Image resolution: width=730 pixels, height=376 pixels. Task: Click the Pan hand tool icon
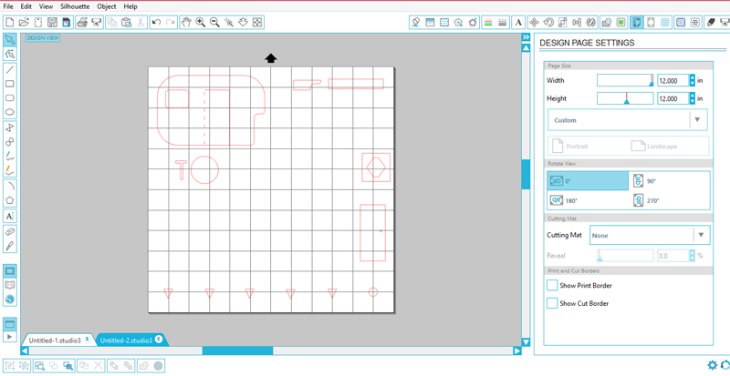click(186, 21)
